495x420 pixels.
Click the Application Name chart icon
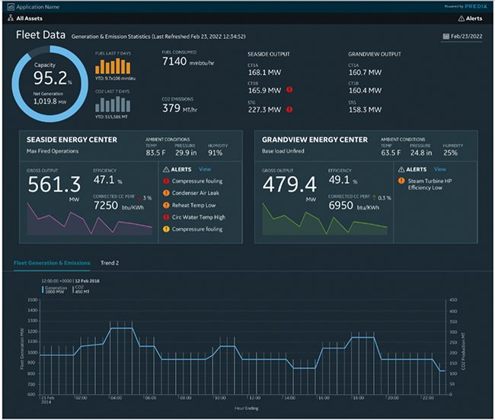10,5
